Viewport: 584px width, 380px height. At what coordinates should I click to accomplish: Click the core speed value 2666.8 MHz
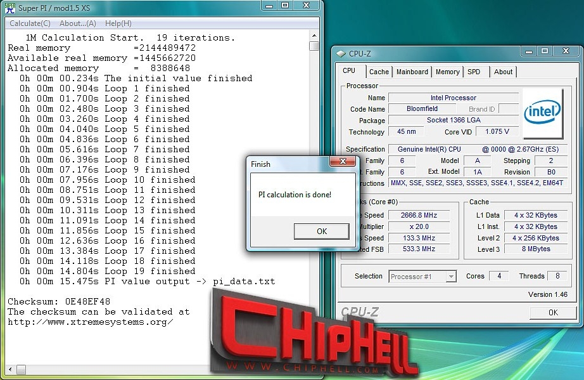tap(419, 215)
